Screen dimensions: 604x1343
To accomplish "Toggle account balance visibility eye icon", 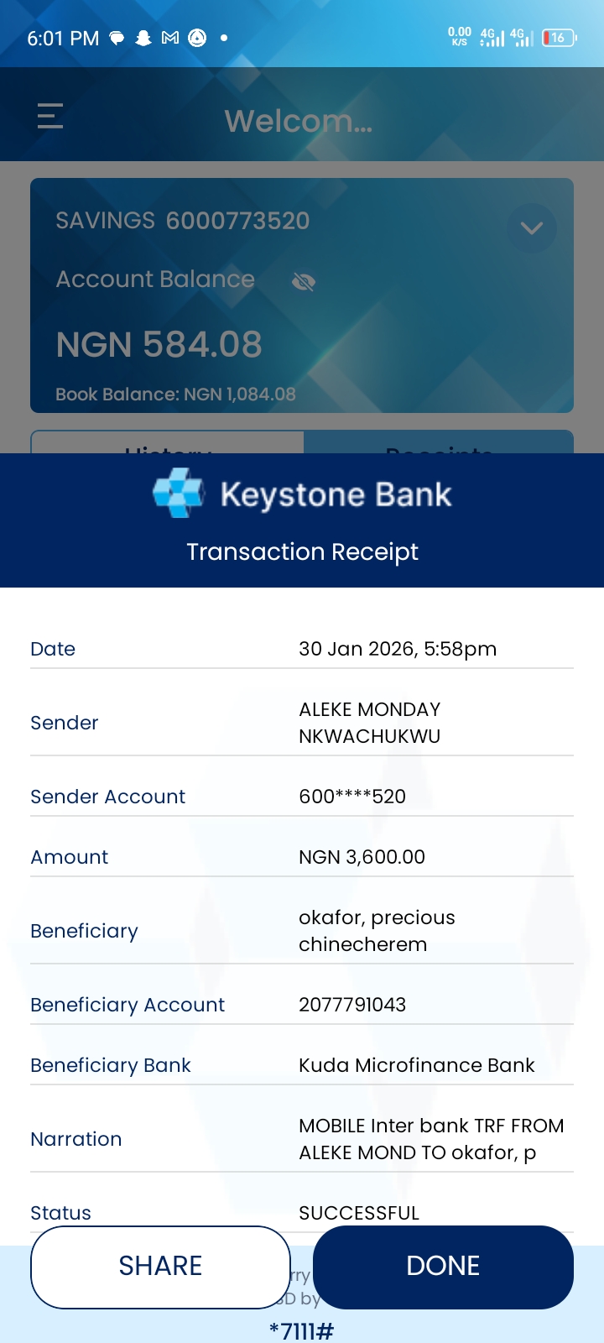I will tap(303, 282).
